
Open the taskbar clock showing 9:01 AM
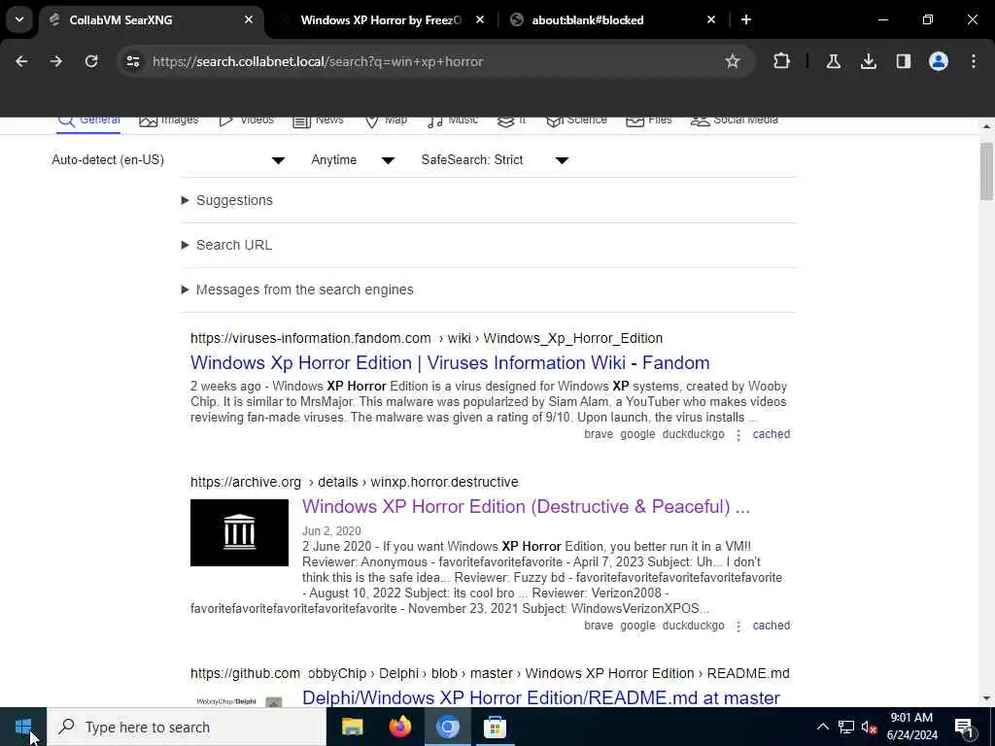[x=911, y=727]
